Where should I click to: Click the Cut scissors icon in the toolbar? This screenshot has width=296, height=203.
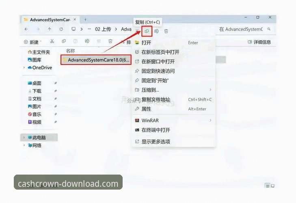click(x=52, y=41)
